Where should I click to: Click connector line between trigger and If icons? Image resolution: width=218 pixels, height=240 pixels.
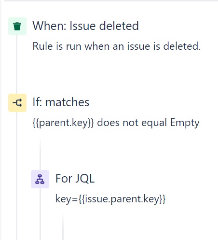(16, 64)
